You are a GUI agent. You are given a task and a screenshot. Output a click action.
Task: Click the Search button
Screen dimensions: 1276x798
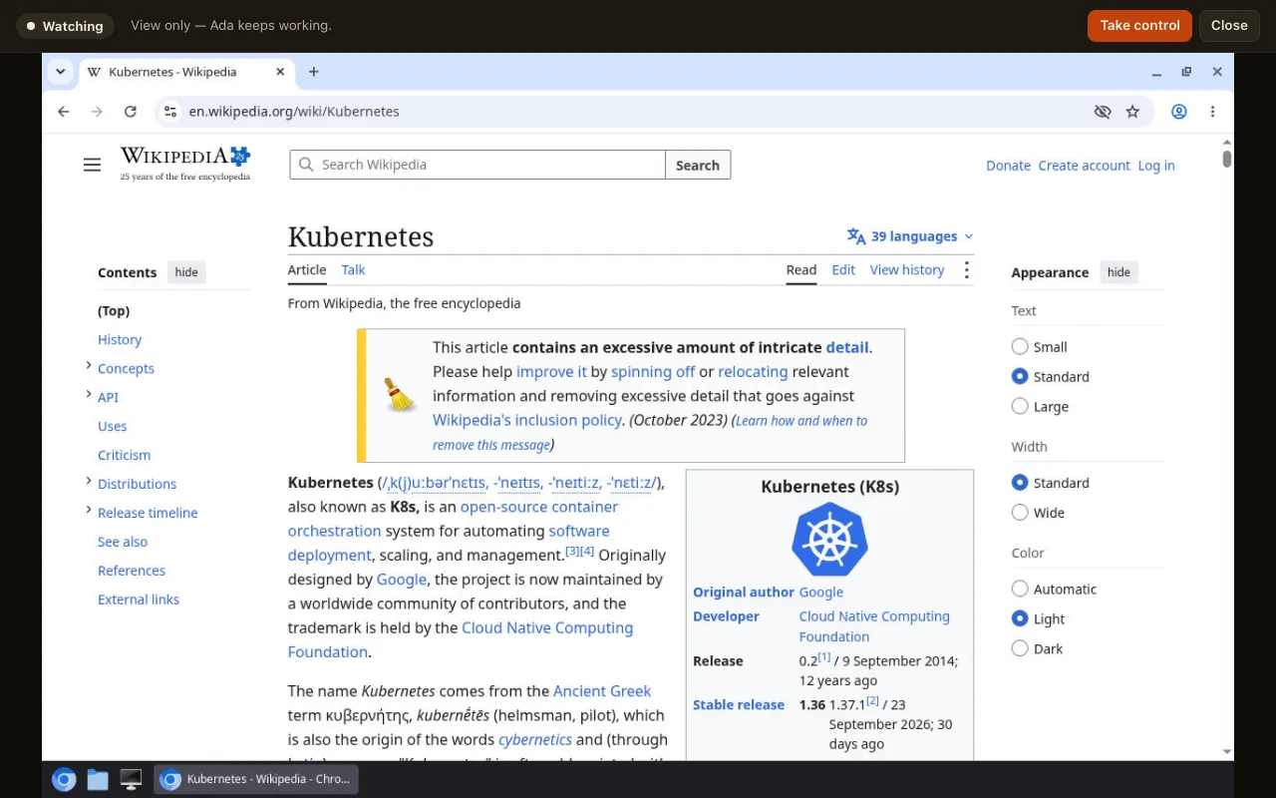coord(698,165)
